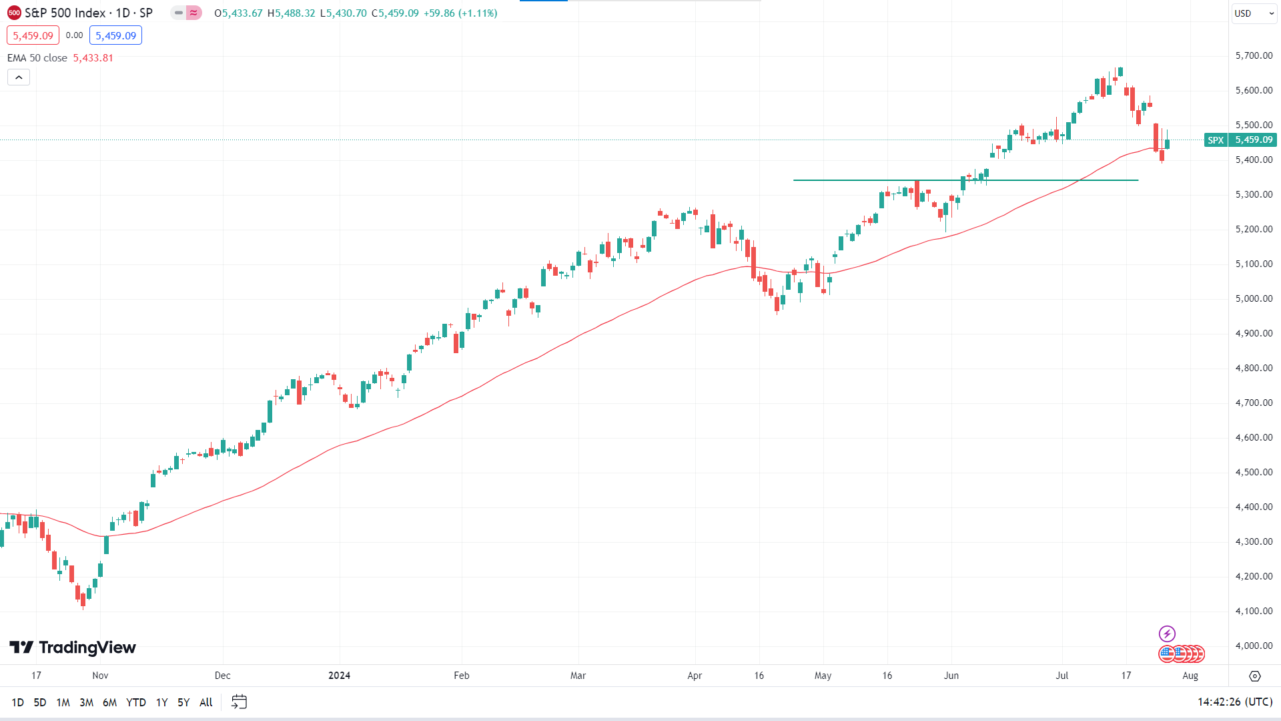Click the SPX price label on the scale
The image size is (1281, 721).
coord(1215,140)
